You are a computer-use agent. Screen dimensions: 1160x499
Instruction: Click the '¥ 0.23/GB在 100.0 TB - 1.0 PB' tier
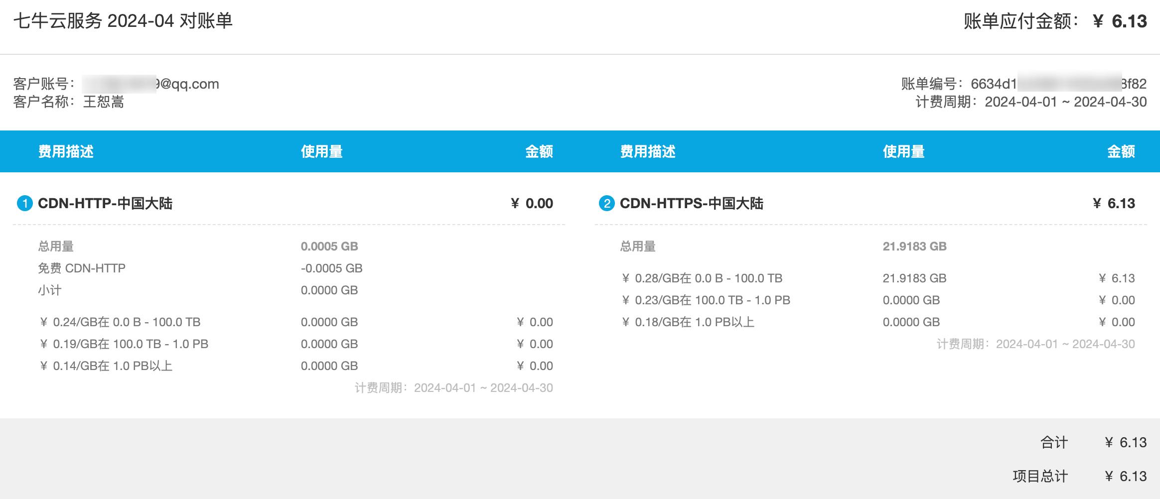706,300
